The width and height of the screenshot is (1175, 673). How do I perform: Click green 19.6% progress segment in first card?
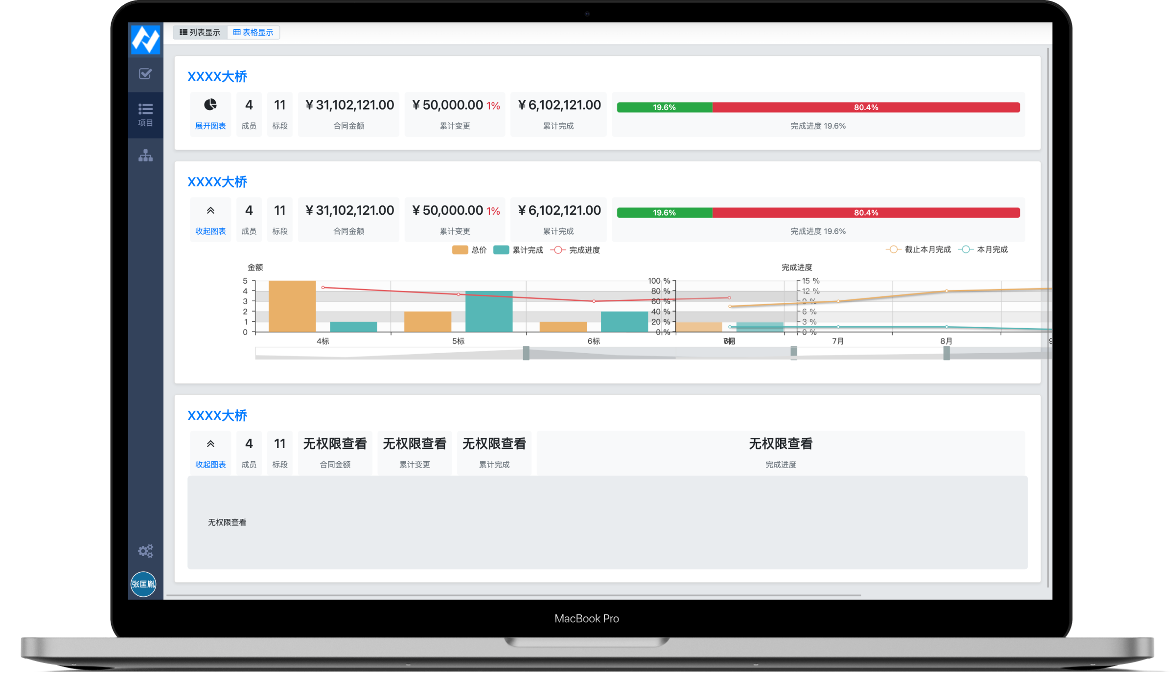(x=665, y=107)
